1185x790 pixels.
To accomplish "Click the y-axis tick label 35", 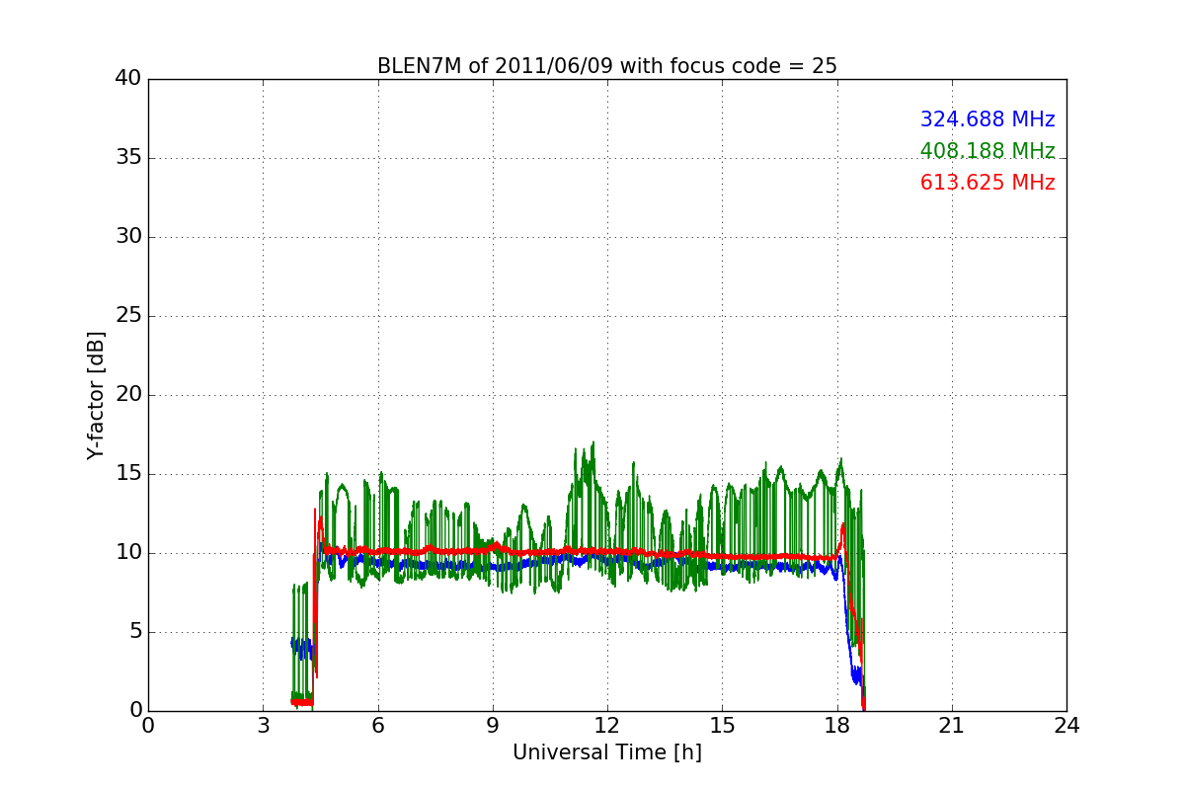I will click(128, 158).
